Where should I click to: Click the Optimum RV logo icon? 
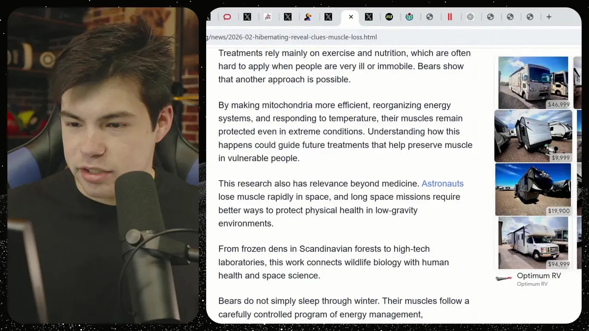coord(504,279)
